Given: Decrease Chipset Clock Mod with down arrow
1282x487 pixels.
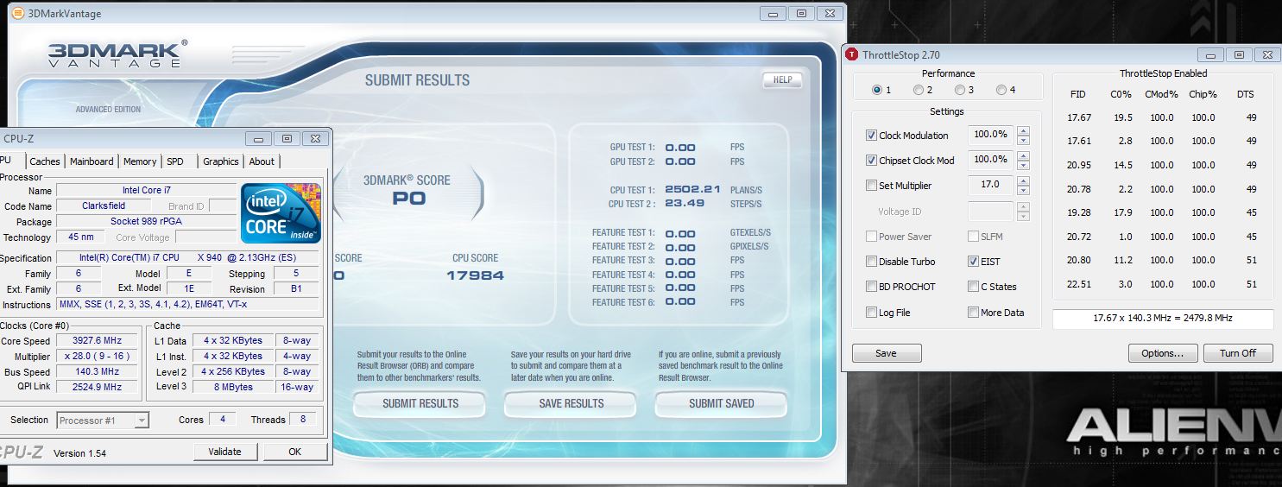Looking at the screenshot, I should [1023, 165].
